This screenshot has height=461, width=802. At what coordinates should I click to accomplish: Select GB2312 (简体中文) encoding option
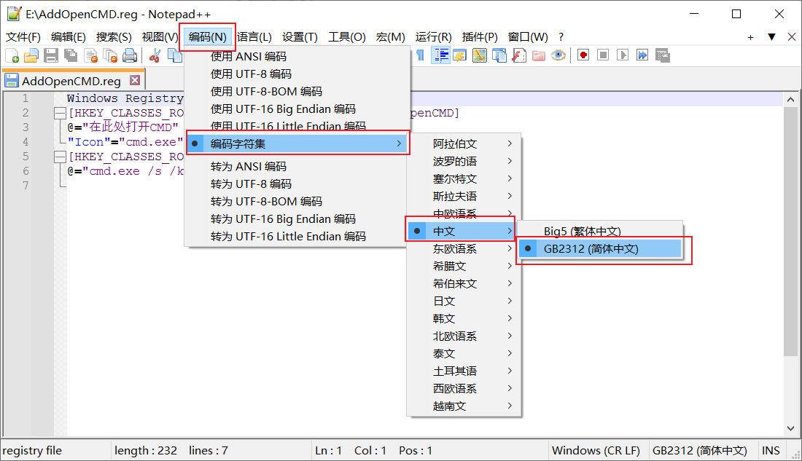click(x=601, y=249)
